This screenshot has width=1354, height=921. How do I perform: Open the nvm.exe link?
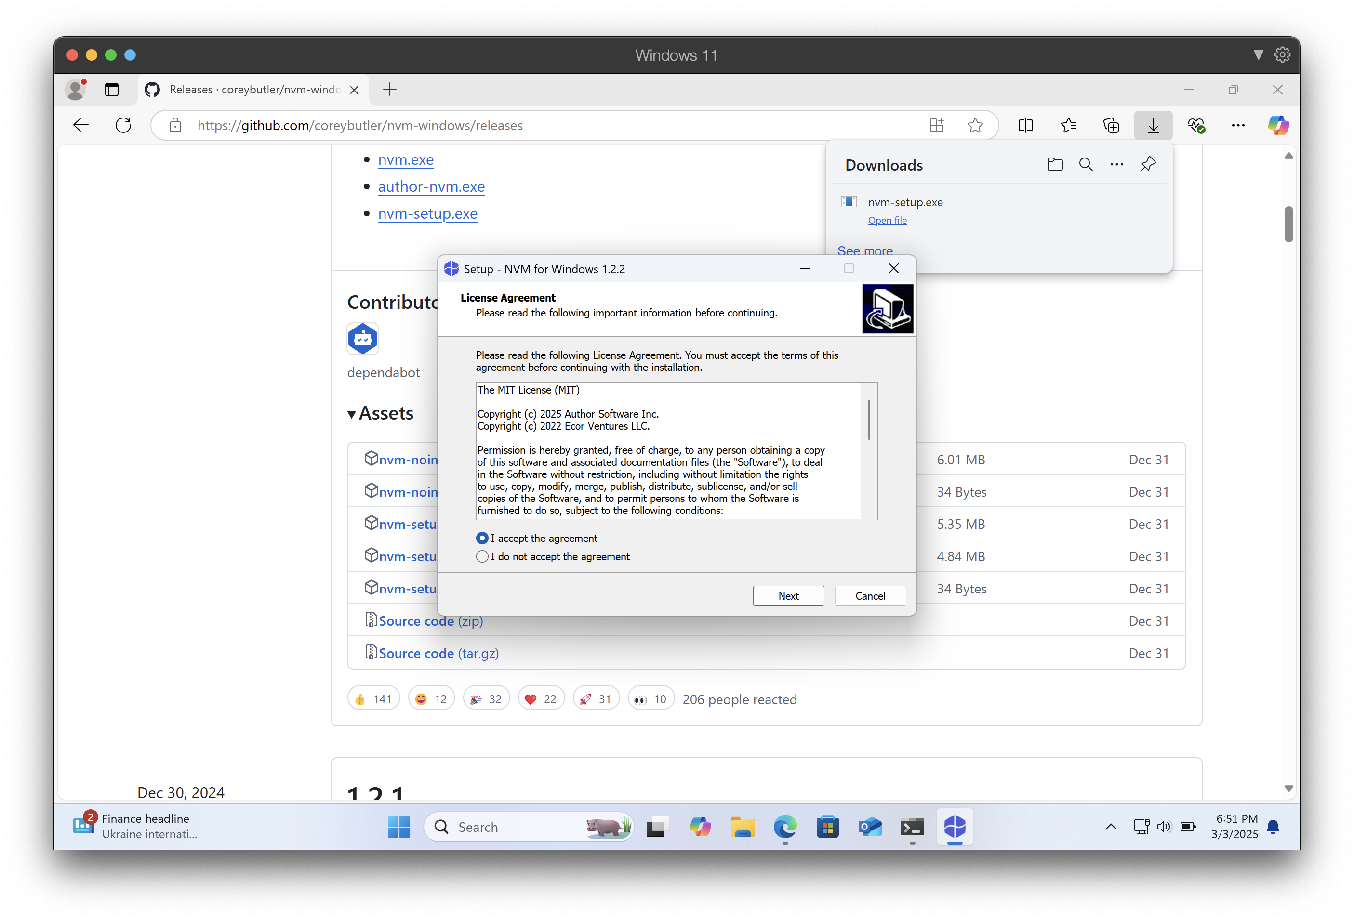click(x=406, y=159)
